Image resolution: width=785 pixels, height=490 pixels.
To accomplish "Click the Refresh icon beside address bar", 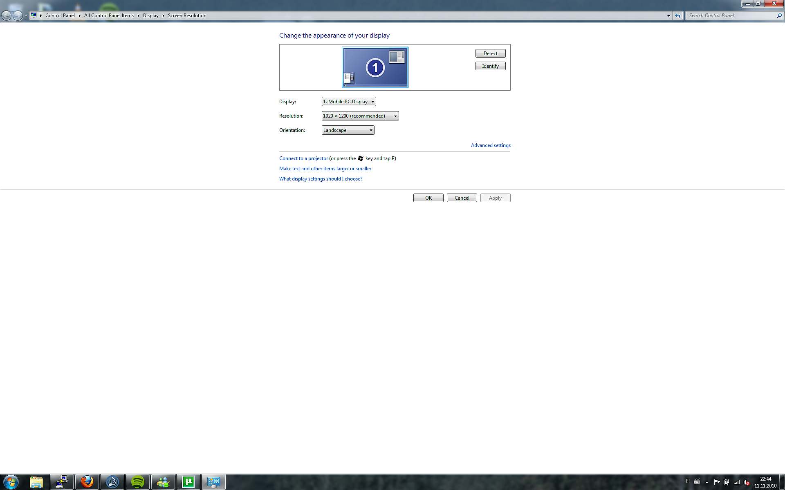I will click(x=678, y=16).
